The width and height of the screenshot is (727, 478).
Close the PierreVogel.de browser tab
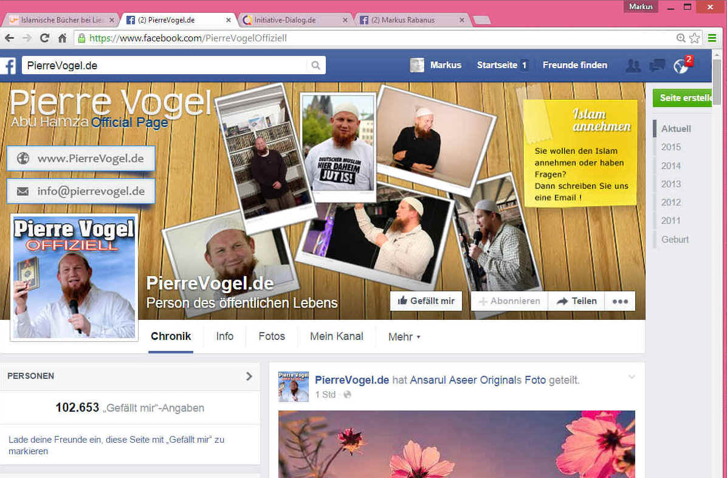tap(228, 20)
